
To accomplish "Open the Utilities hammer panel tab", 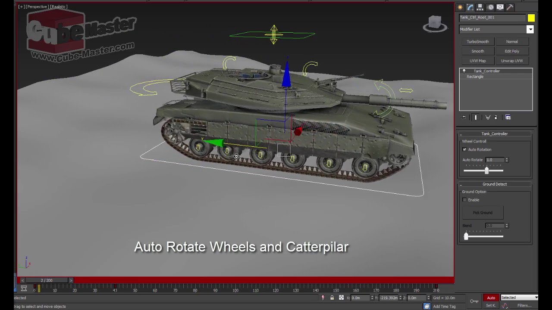I will click(x=510, y=7).
